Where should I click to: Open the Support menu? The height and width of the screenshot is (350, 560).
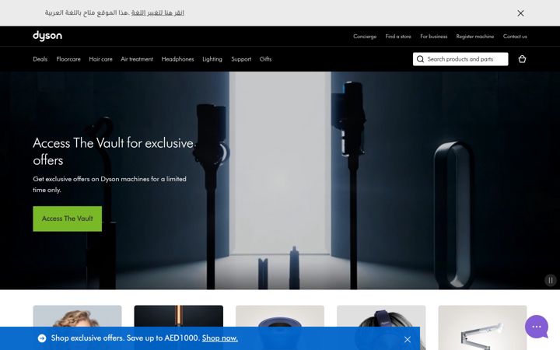[241, 59]
